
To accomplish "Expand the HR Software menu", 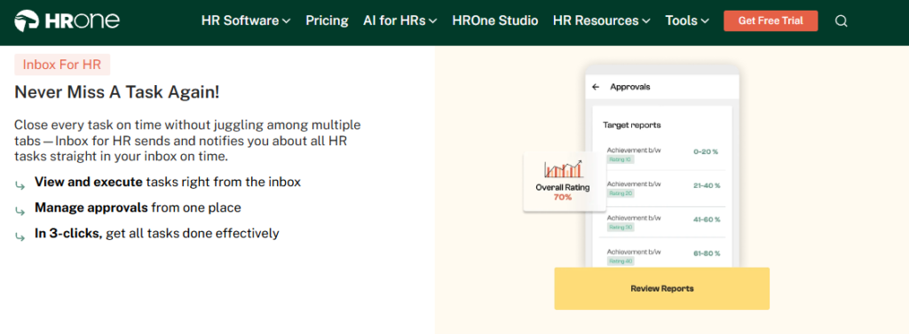I will click(x=246, y=21).
